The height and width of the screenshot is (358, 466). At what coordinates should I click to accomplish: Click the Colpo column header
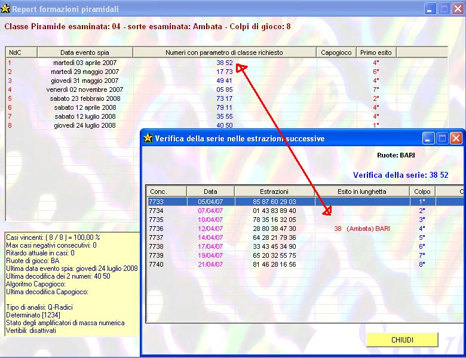(422, 192)
